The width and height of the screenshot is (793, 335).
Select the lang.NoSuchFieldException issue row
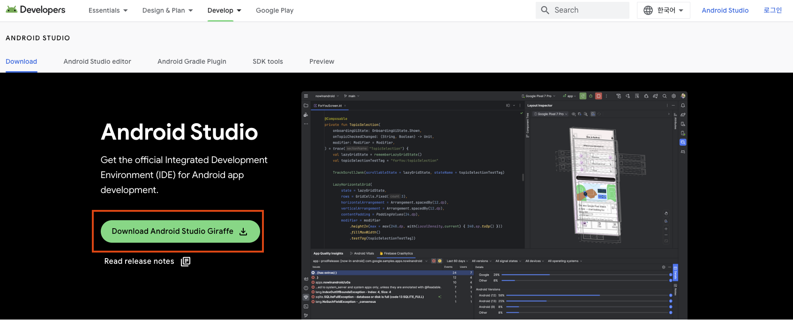392,302
